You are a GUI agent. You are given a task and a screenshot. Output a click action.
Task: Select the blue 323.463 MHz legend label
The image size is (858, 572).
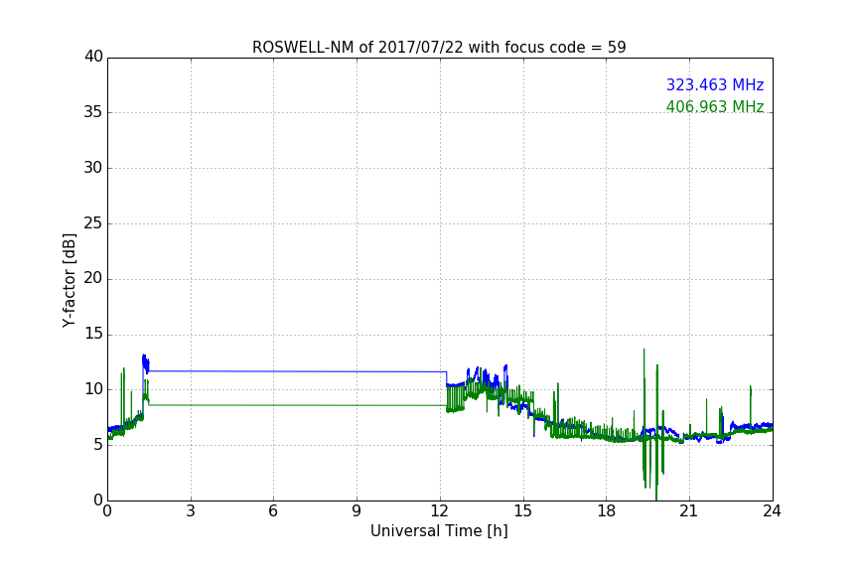click(x=715, y=84)
